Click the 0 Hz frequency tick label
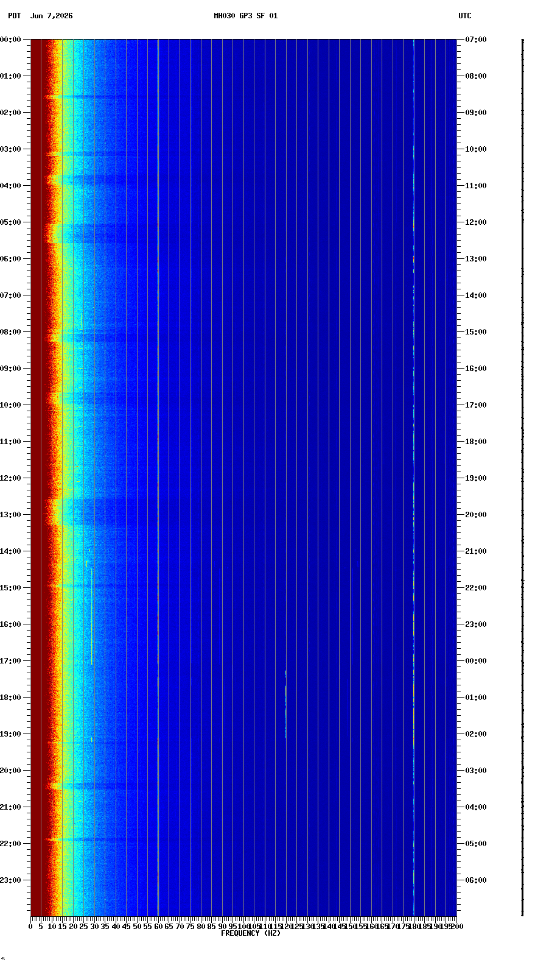This screenshot has width=549, height=965. 30,927
